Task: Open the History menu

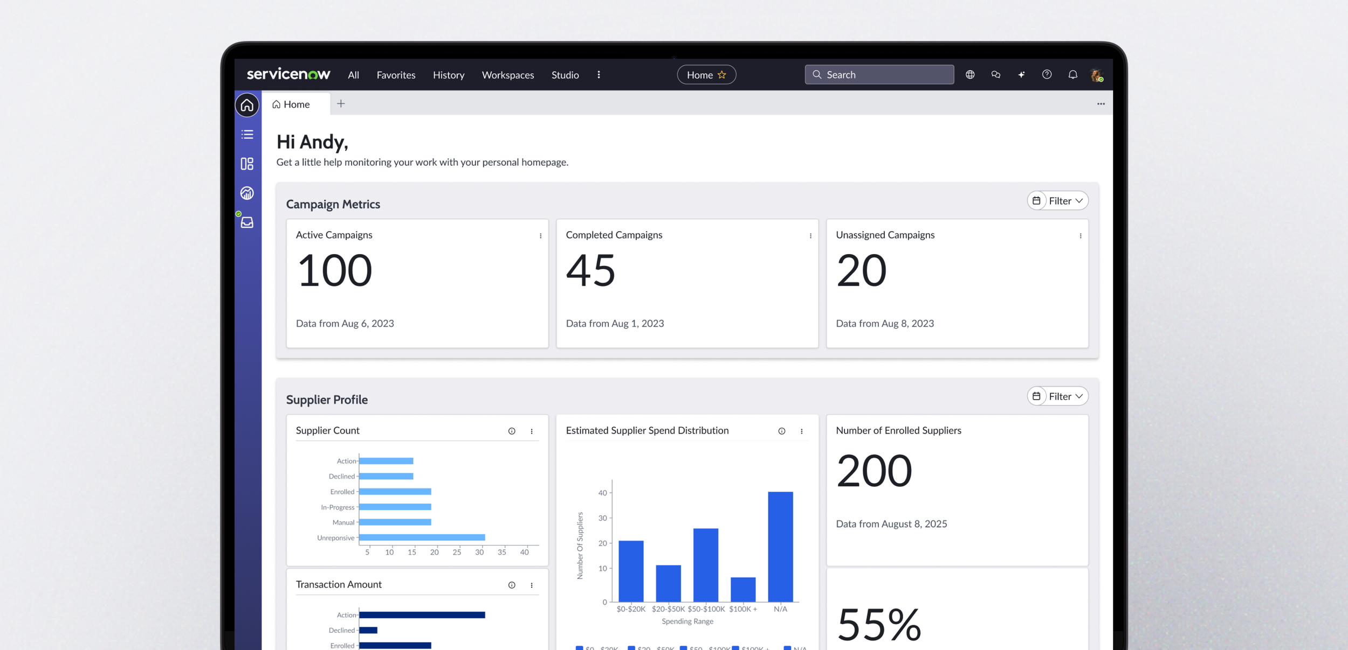Action: tap(449, 75)
